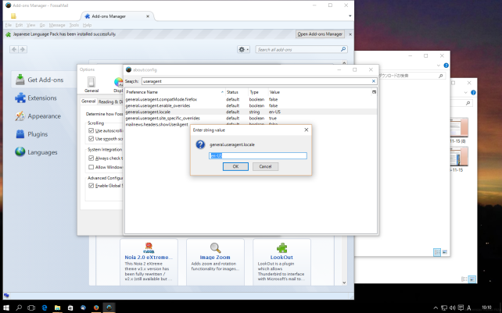Sort by the Value column header

pyautogui.click(x=320, y=92)
